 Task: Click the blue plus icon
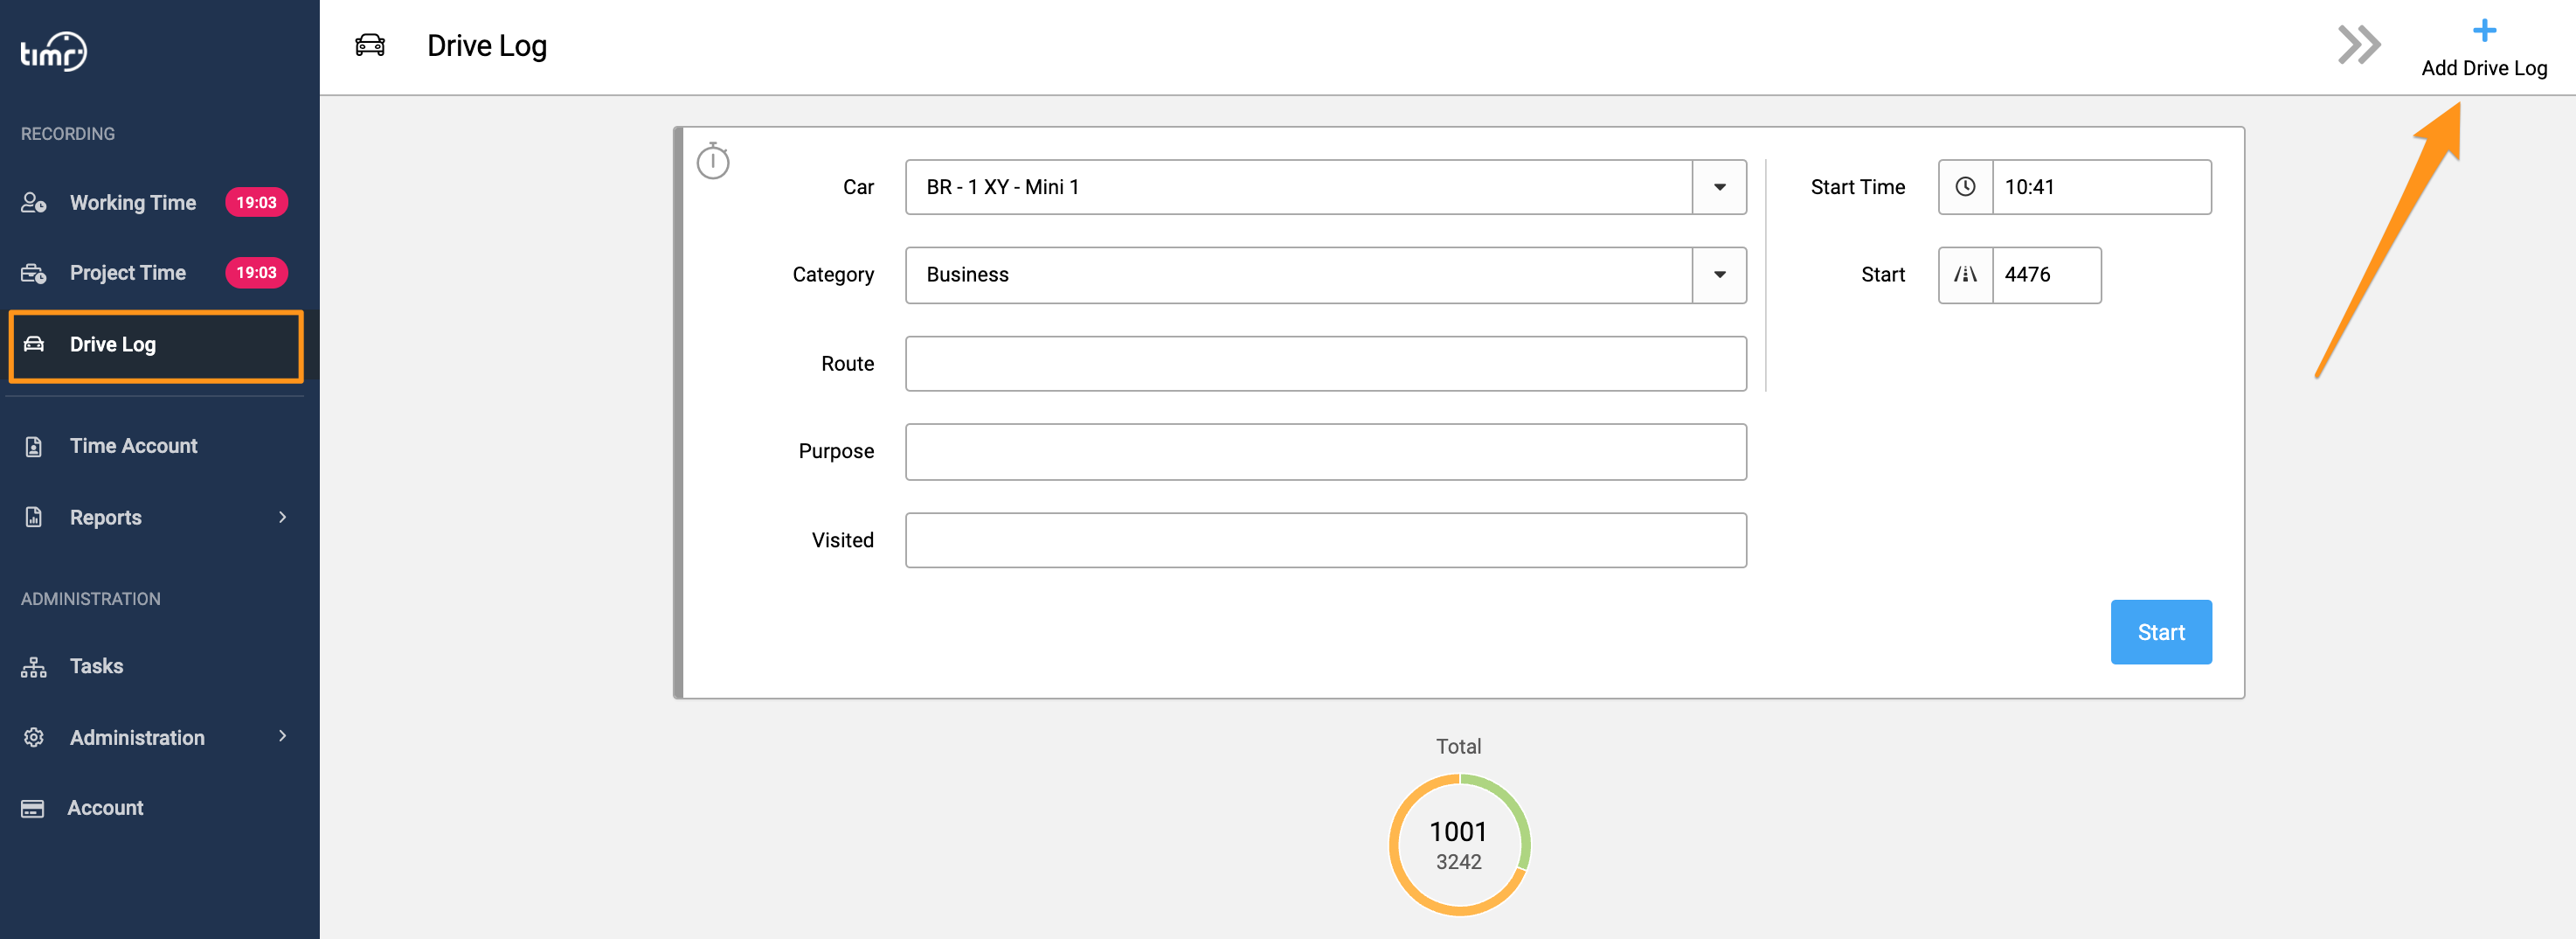2484,30
